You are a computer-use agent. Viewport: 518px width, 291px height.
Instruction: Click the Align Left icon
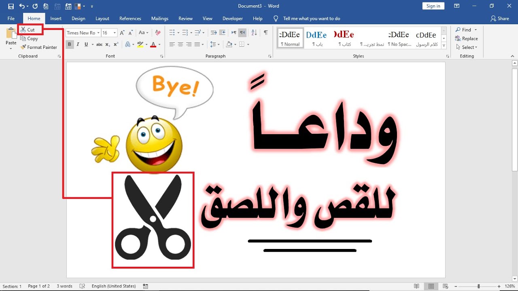[172, 44]
